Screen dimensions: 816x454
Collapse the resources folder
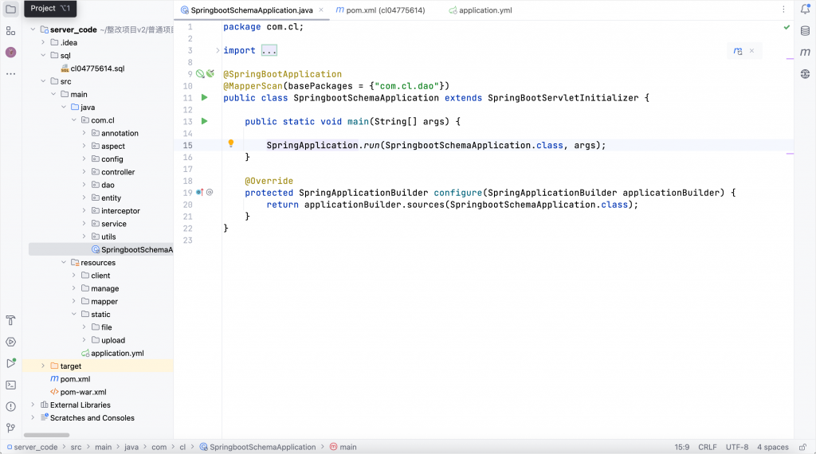click(65, 263)
